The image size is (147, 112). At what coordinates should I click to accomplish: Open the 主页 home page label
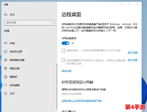tap(12, 14)
